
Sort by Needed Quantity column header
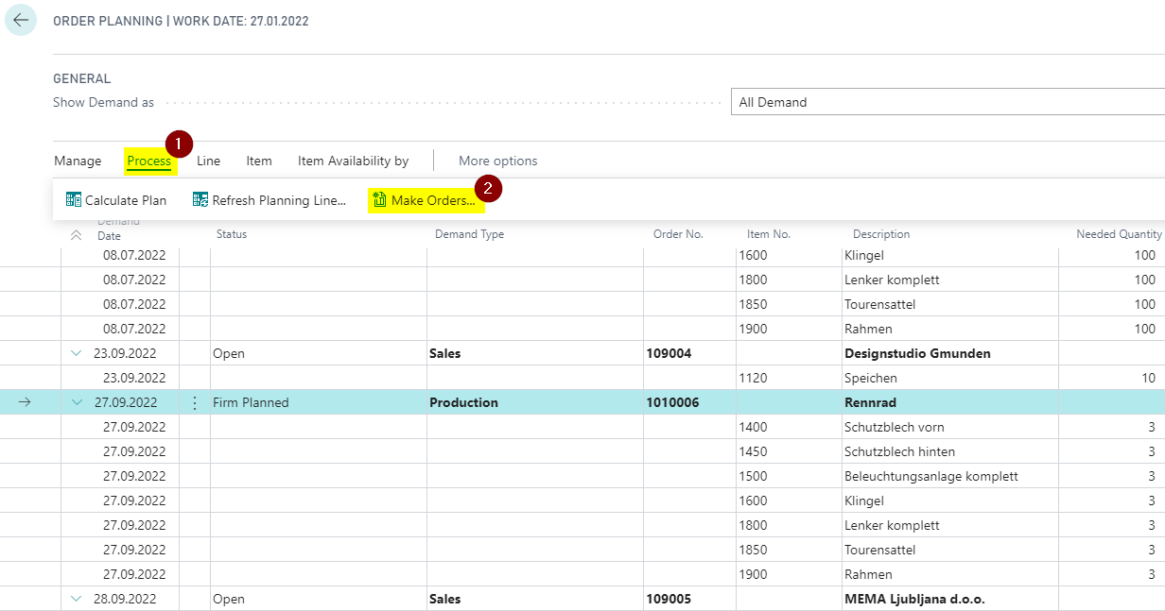(x=1119, y=234)
